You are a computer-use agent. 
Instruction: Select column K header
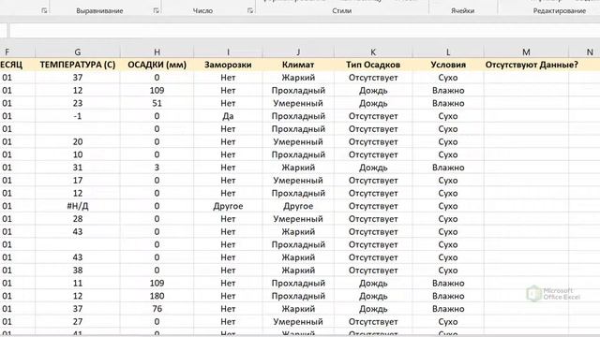click(x=373, y=52)
